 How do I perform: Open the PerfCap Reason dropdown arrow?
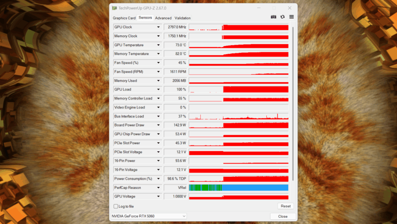(x=158, y=188)
